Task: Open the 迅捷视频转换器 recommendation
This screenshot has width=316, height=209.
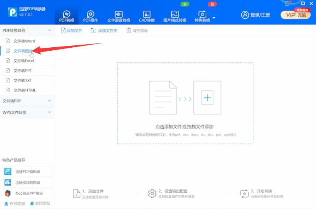Action: (x=27, y=182)
